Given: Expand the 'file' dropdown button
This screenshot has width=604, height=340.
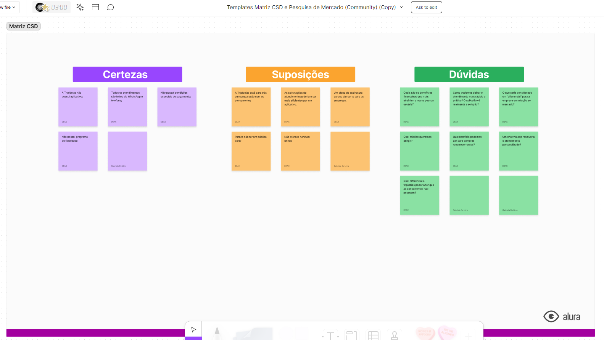Looking at the screenshot, I should click(x=9, y=7).
